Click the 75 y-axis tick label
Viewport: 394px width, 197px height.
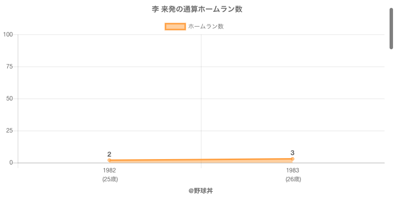point(9,66)
